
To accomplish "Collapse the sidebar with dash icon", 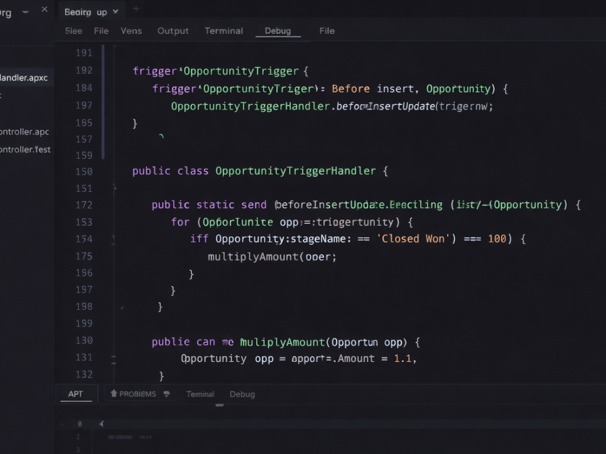I will (x=25, y=12).
